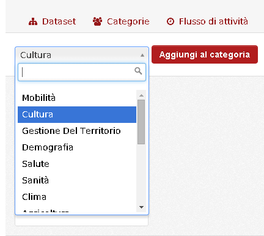
Task: Select Clima from category list
Action: pyautogui.click(x=77, y=197)
